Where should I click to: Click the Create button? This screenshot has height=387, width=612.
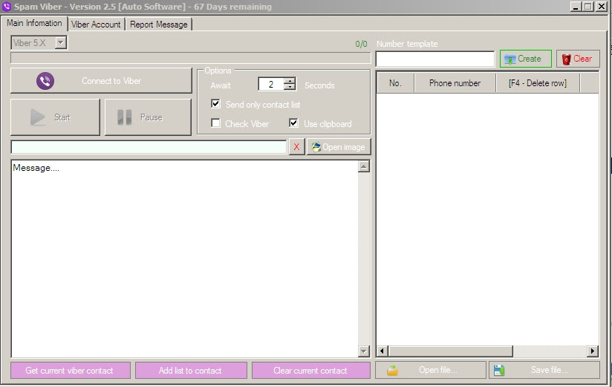[526, 59]
